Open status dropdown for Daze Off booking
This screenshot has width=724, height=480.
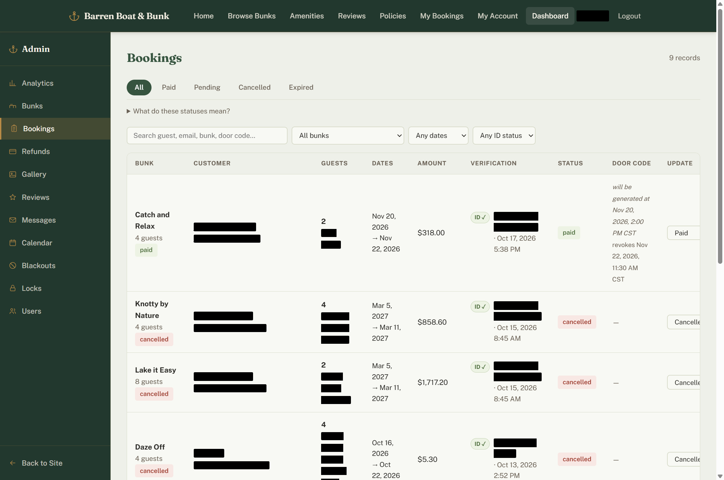pyautogui.click(x=683, y=459)
